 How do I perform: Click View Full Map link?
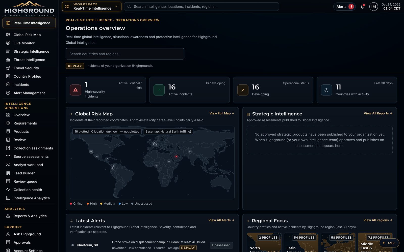(x=222, y=113)
